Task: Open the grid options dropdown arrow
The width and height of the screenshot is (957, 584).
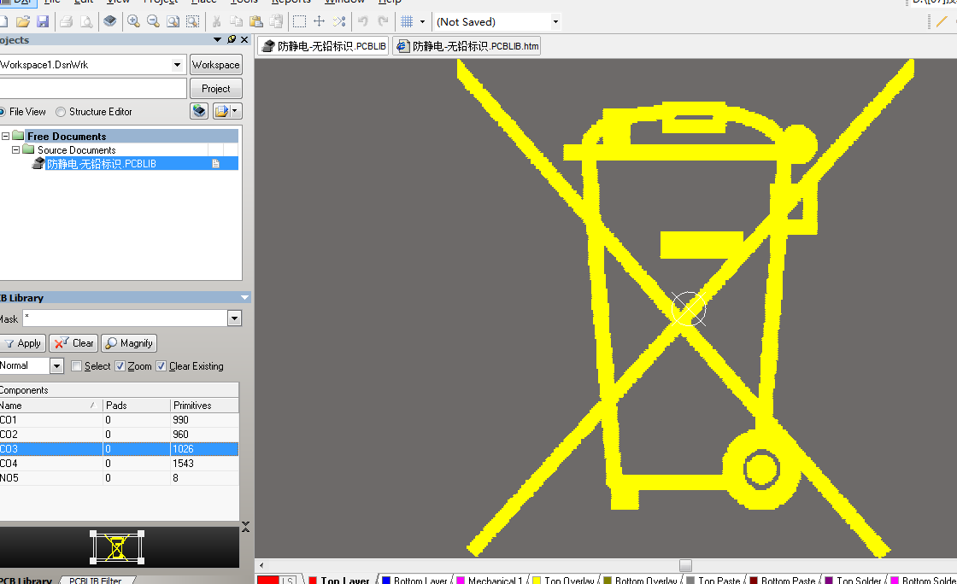Action: [x=422, y=22]
